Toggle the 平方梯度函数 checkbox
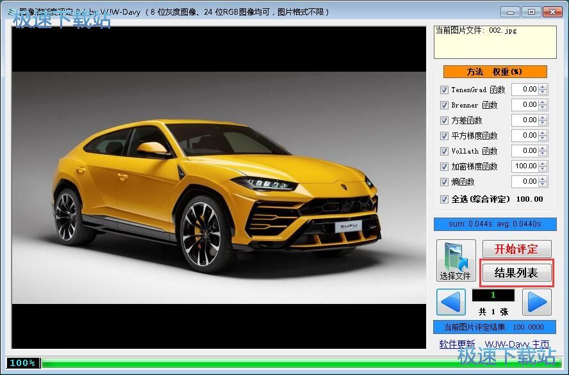 (x=444, y=136)
